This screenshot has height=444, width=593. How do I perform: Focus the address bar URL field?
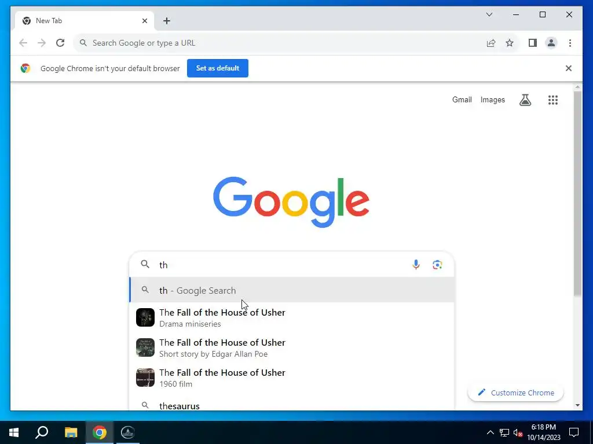(280, 43)
